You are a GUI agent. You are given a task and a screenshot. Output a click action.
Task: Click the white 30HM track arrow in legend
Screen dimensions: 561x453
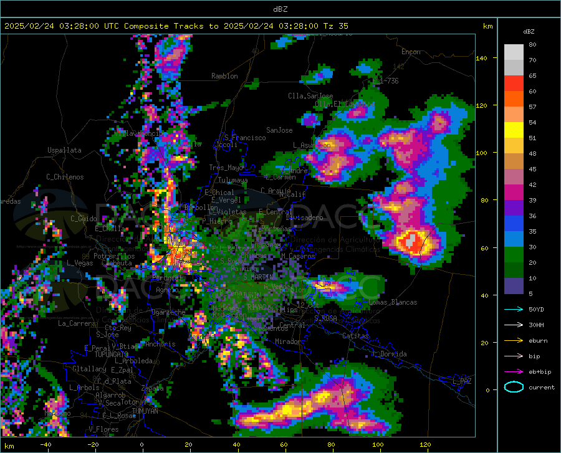514,325
